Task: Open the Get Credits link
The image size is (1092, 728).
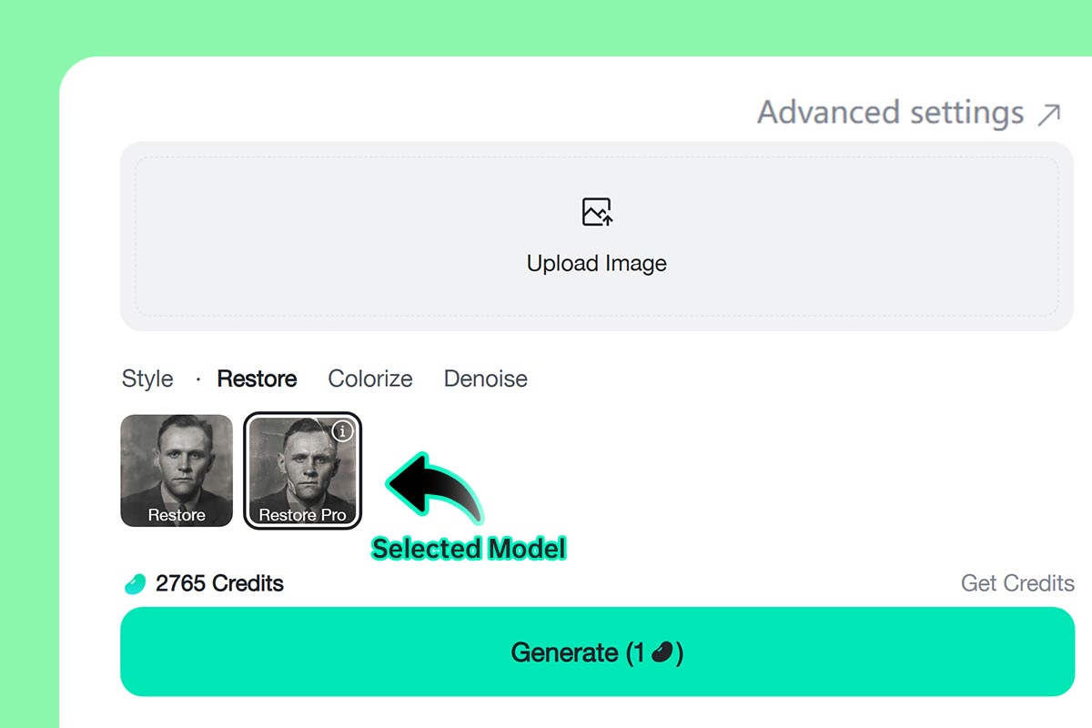Action: point(1017,583)
